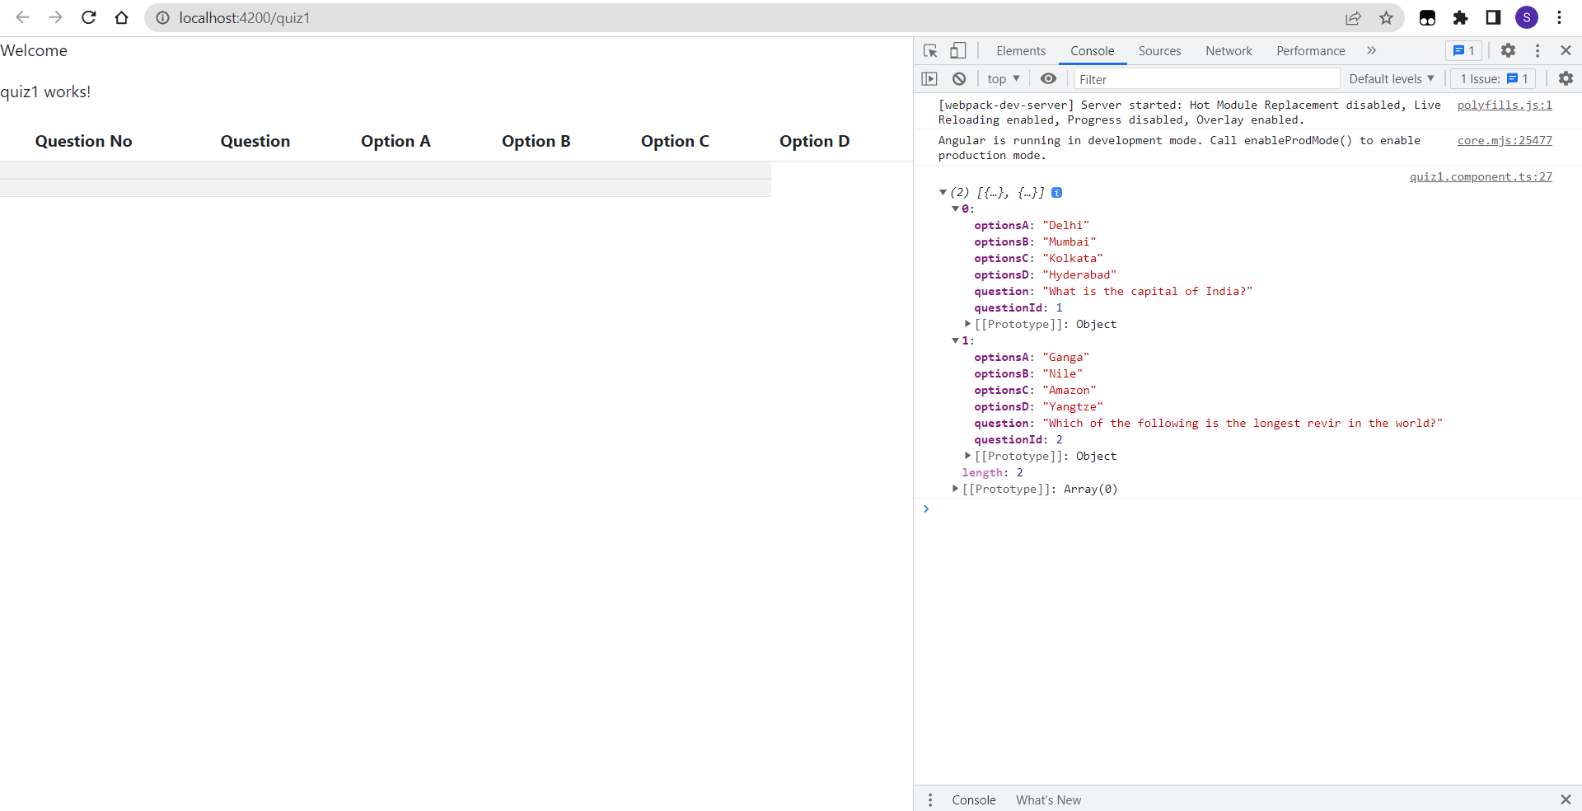The width and height of the screenshot is (1582, 811).
Task: Select the Console tab in DevTools
Action: coord(1093,51)
